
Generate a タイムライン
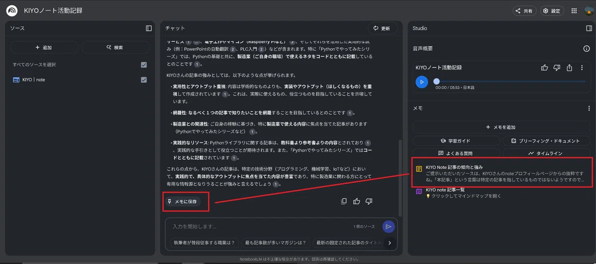[545, 153]
